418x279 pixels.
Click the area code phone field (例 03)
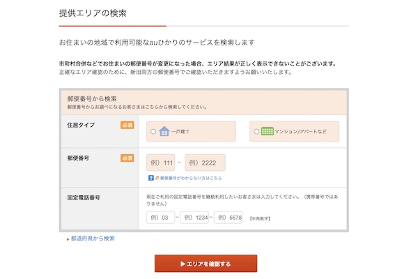click(x=160, y=218)
